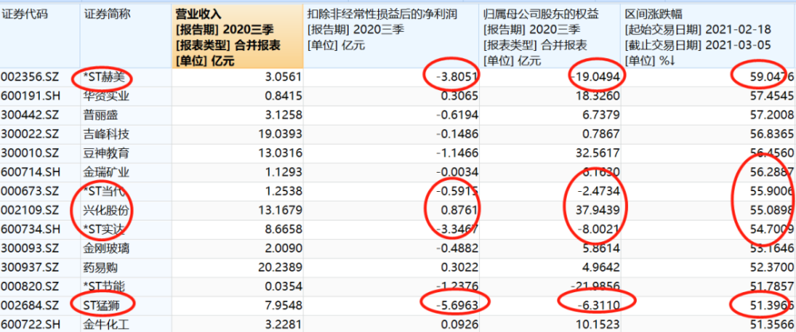Select revenue cell 7.9548
796x332 pixels.
283,306
